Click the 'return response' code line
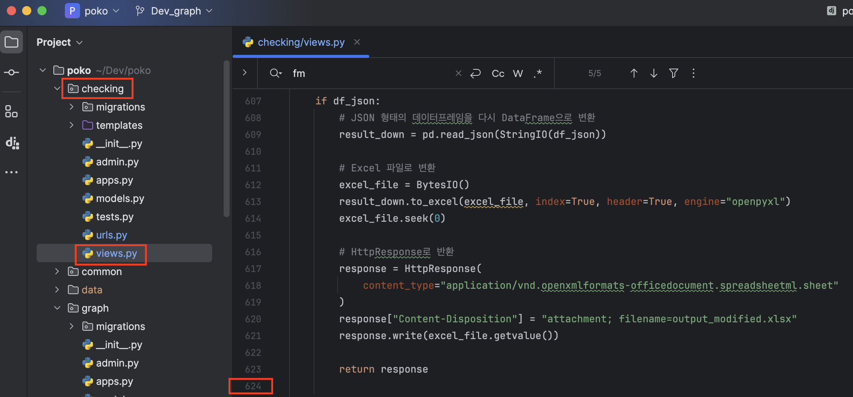 tap(383, 369)
